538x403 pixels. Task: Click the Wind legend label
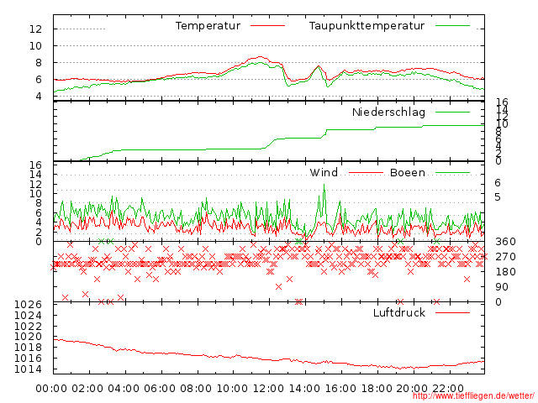(324, 172)
